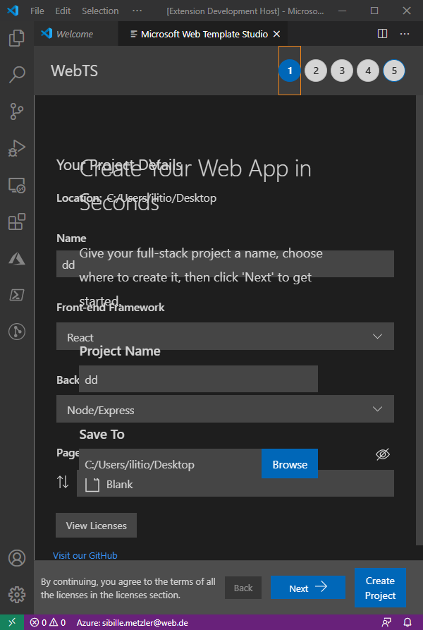The width and height of the screenshot is (423, 630).
Task: Open the Run and Debug view
Action: click(17, 148)
